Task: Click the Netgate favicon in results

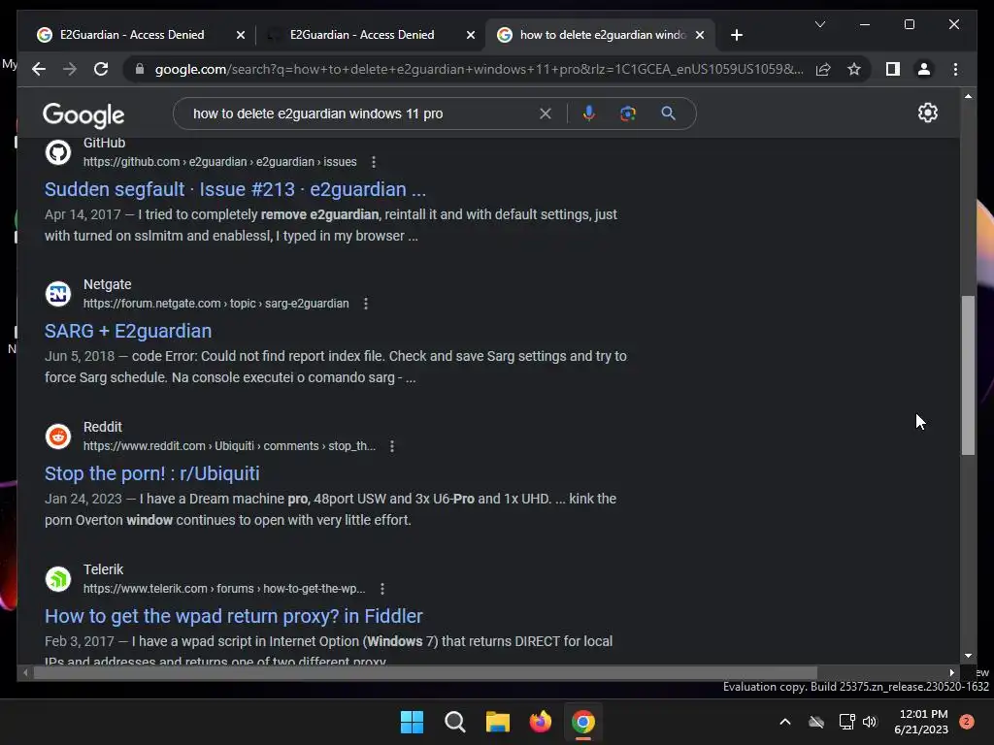Action: (57, 294)
